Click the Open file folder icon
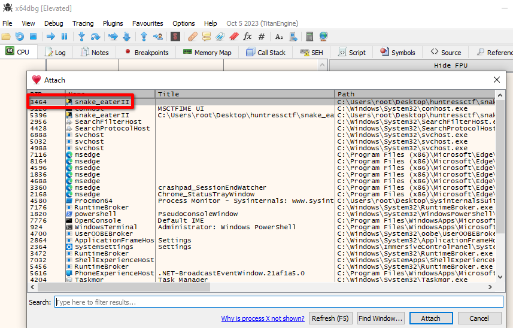The width and height of the screenshot is (513, 328). point(6,37)
